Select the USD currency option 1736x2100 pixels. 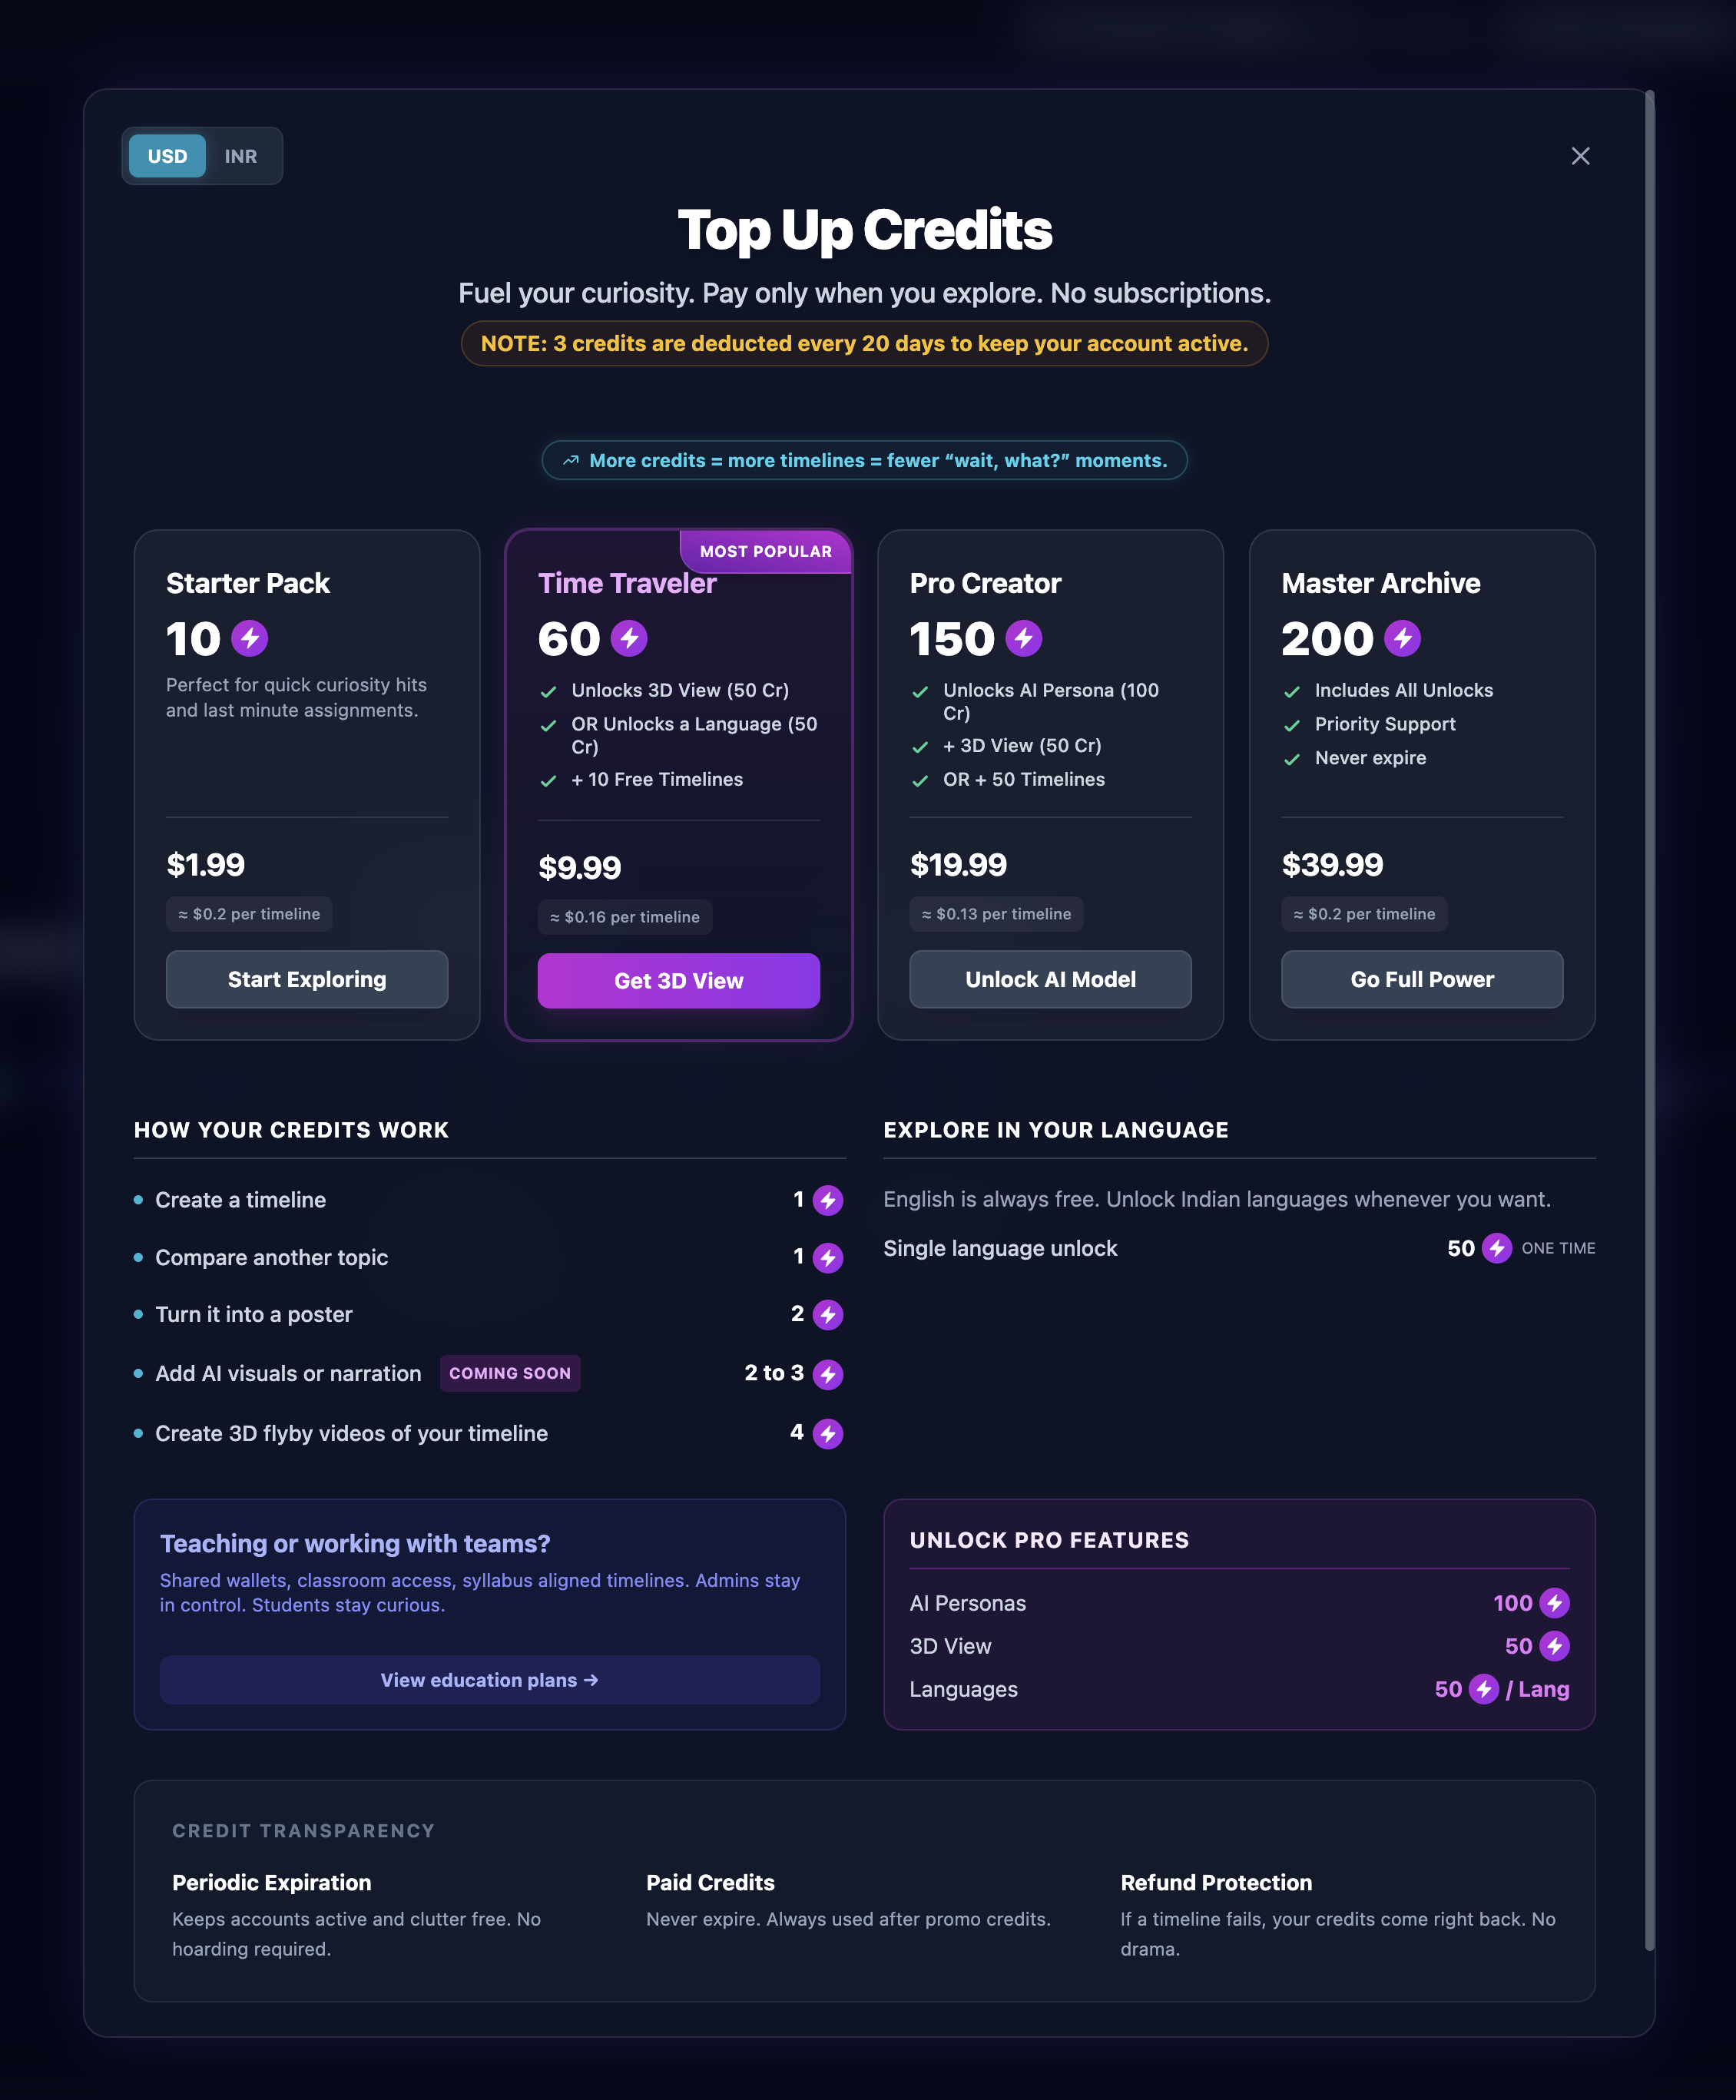[x=166, y=156]
